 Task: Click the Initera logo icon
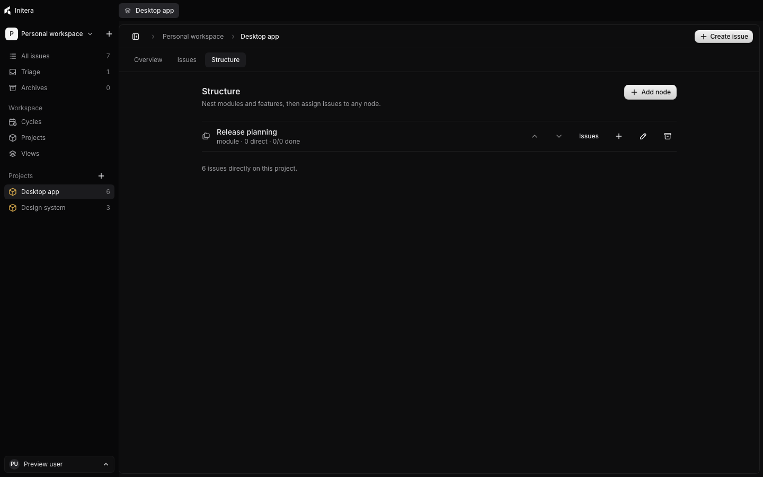point(7,11)
